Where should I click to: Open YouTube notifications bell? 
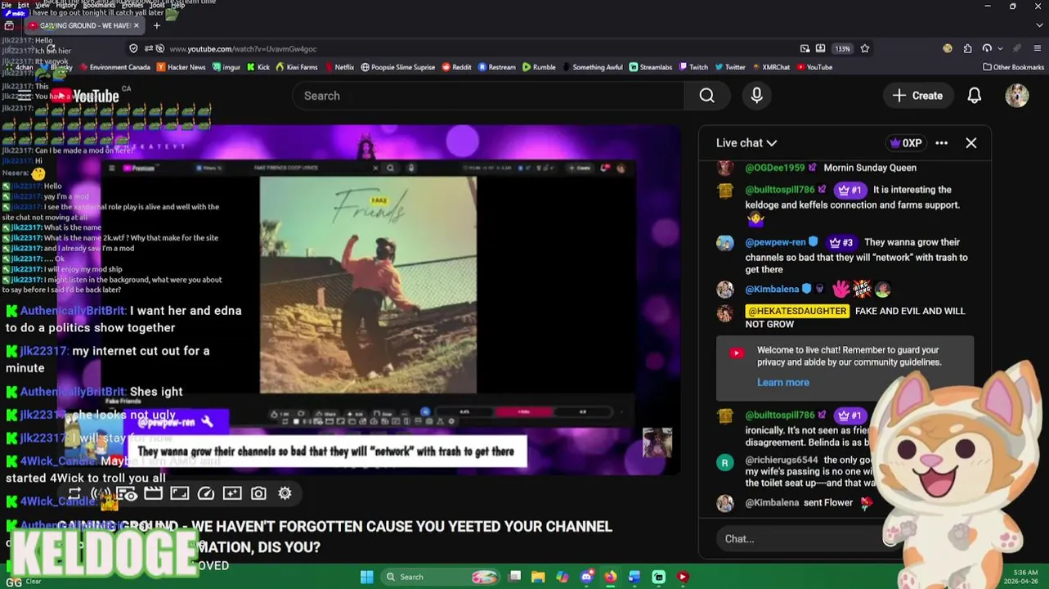click(x=974, y=96)
